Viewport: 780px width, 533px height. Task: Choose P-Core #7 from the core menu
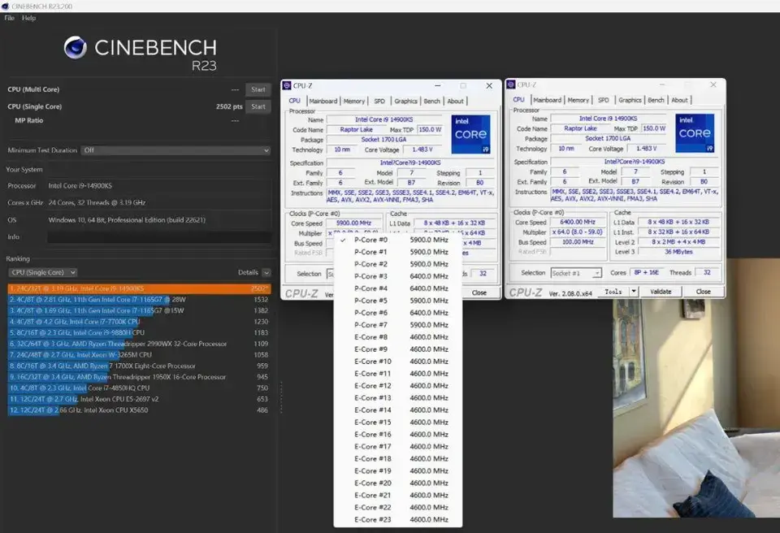tap(398, 325)
